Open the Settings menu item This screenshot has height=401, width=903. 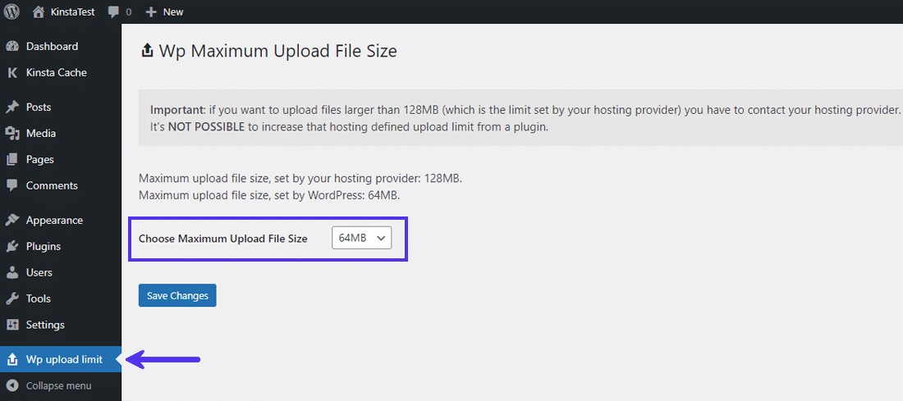coord(45,326)
